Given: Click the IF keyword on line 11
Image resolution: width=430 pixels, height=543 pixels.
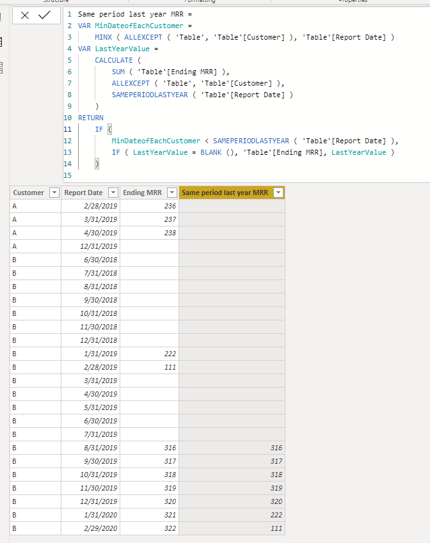Looking at the screenshot, I should pos(99,129).
